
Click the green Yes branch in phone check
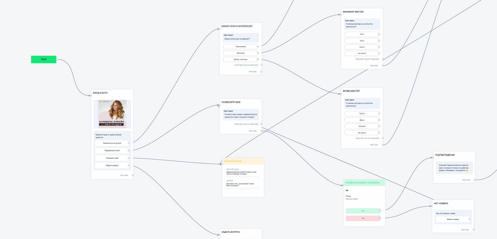[363, 211]
